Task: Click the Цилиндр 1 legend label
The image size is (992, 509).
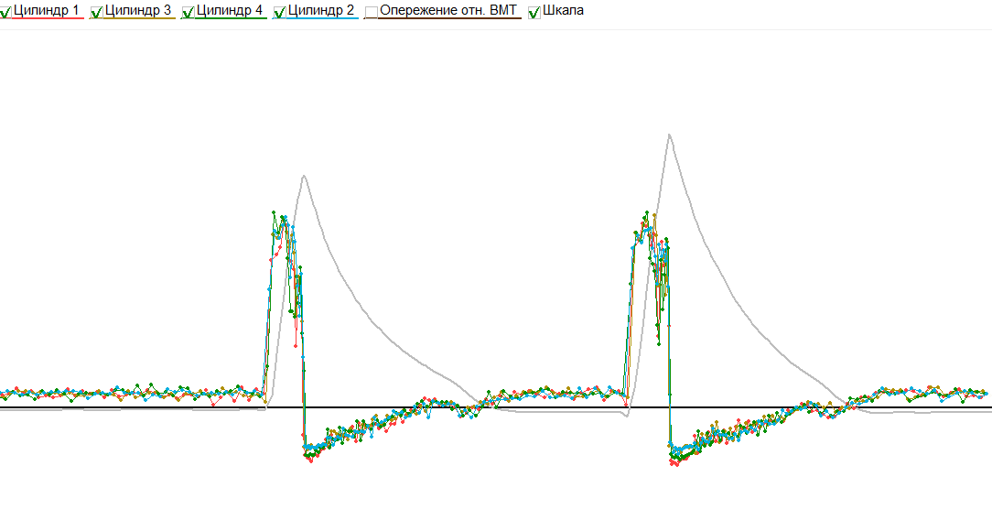Action: pyautogui.click(x=47, y=10)
